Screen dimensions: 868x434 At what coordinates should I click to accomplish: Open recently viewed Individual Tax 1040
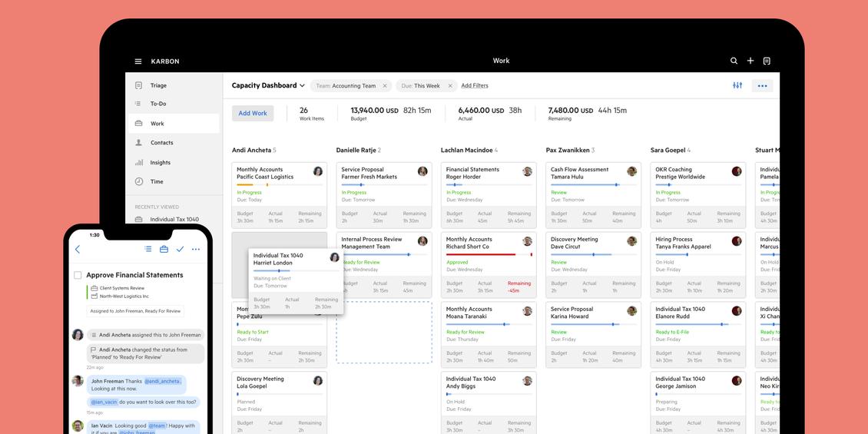174,219
